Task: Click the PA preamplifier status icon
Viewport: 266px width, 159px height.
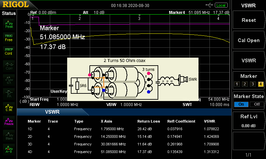Action: [9, 93]
